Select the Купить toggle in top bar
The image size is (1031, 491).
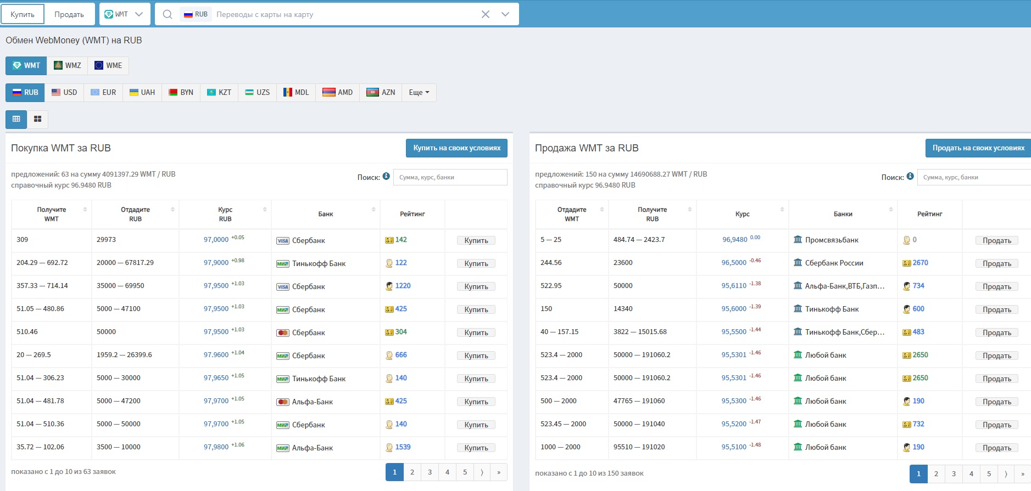(x=23, y=14)
